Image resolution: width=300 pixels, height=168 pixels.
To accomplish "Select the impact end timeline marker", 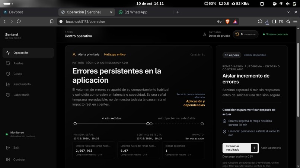I will tap(202, 124).
